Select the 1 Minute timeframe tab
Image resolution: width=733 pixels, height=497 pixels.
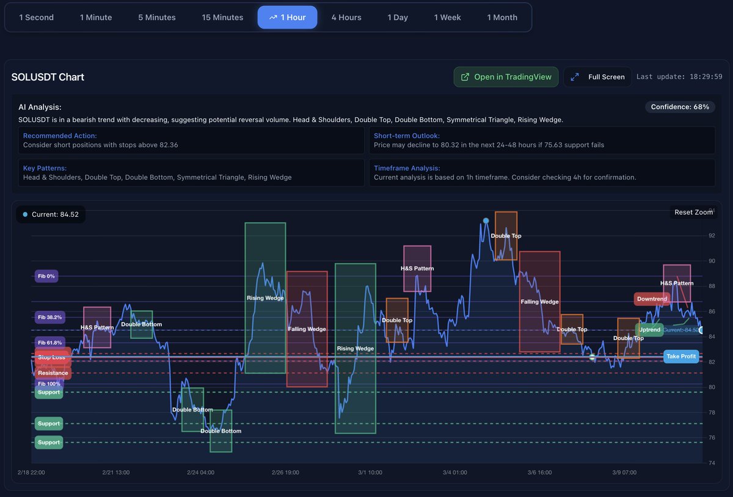pyautogui.click(x=96, y=17)
